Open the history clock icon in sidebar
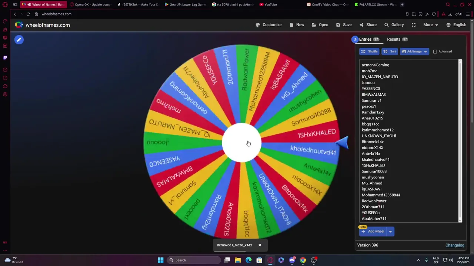Viewport: 474px width, 266px height. point(5,78)
